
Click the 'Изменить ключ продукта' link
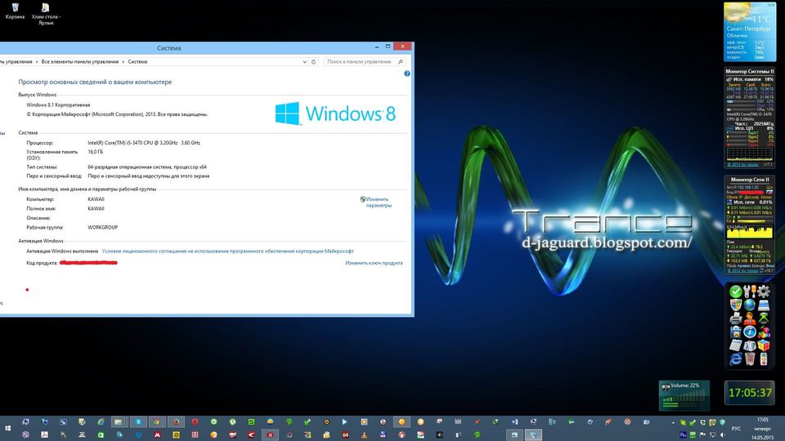(374, 263)
